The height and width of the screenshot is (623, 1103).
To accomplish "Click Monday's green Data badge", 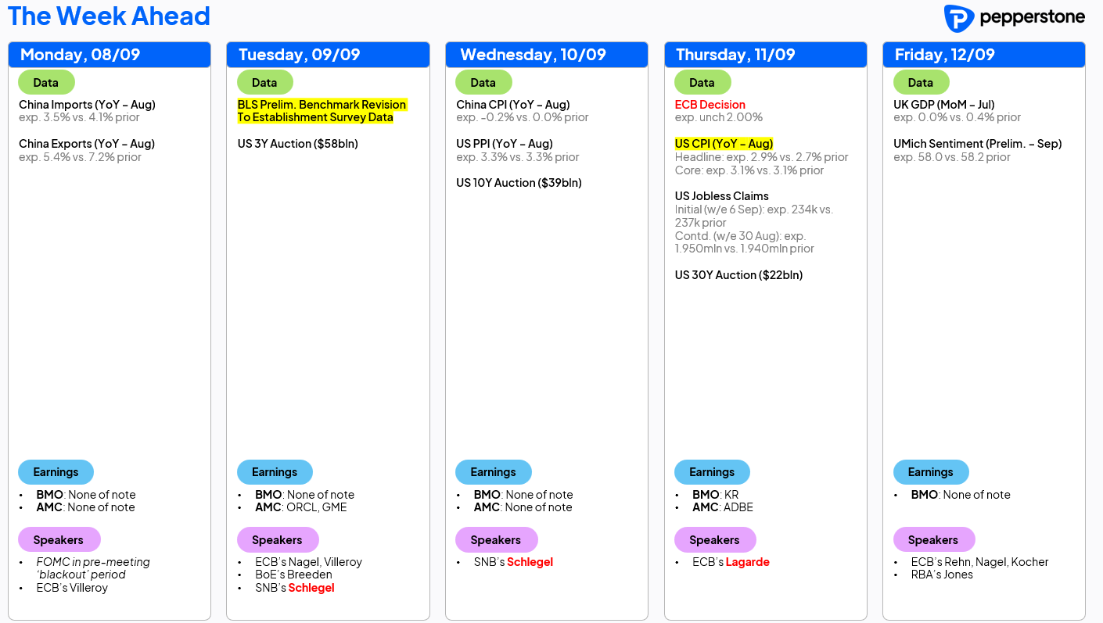I will coord(46,82).
